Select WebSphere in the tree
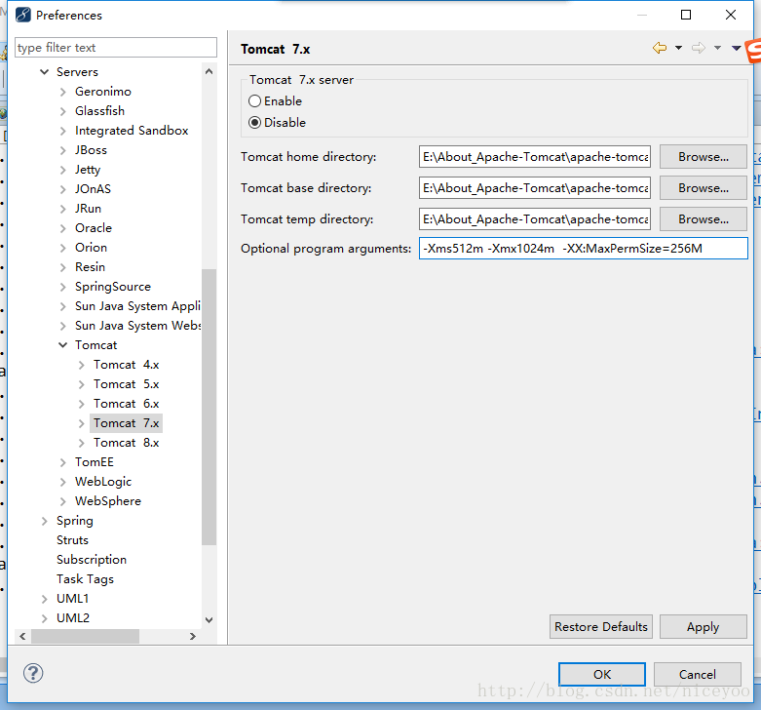 (x=108, y=501)
